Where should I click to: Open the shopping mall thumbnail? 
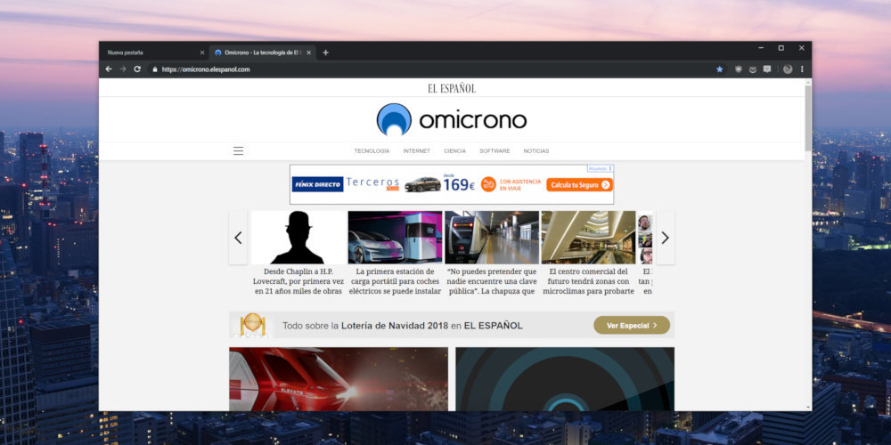tap(588, 238)
